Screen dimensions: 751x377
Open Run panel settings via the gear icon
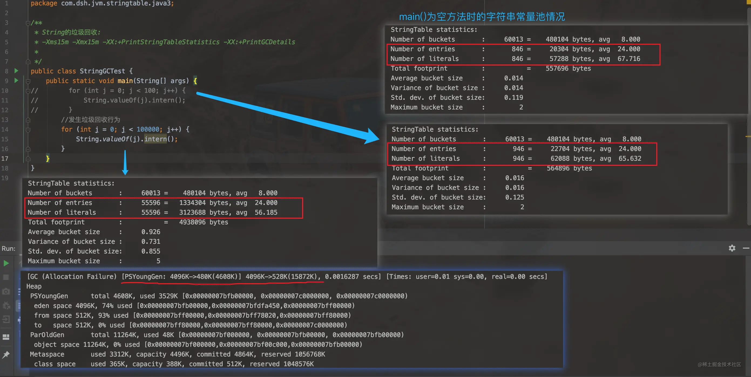pos(732,248)
